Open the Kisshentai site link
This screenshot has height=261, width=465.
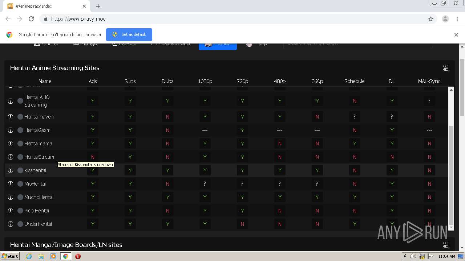click(35, 170)
